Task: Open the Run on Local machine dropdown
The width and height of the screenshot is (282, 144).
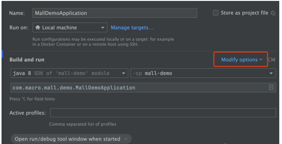Action: (x=69, y=28)
